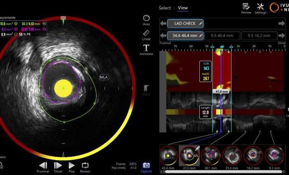Step one frame toward Distal
The image size is (289, 175).
pyautogui.click(x=58, y=166)
